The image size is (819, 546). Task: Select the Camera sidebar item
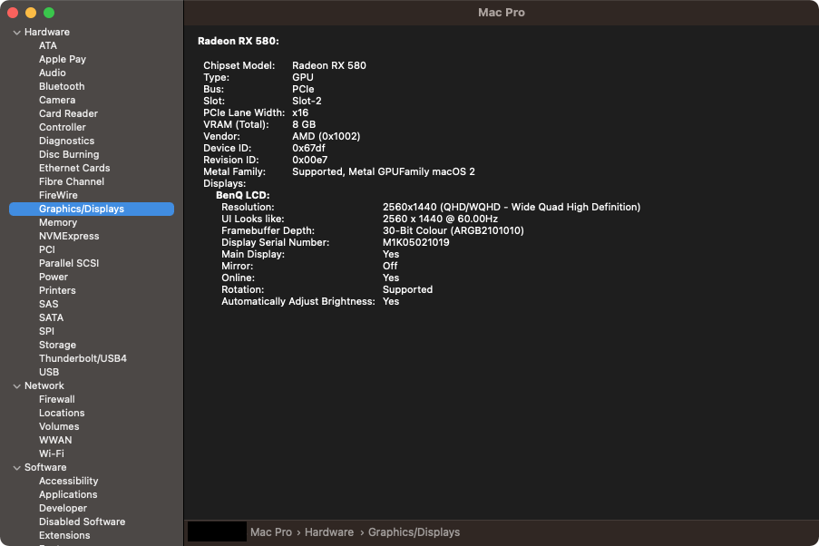click(x=57, y=100)
